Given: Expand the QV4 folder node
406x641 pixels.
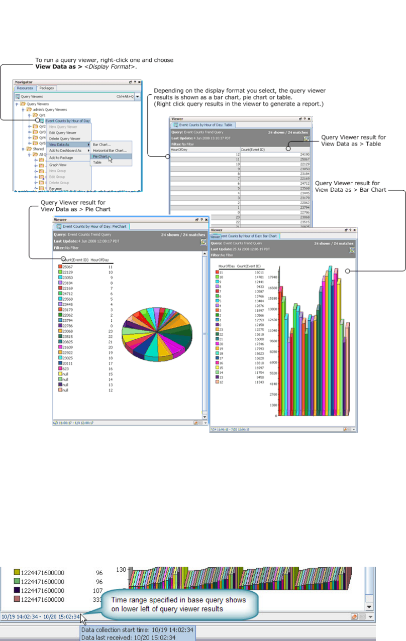Looking at the screenshot, I should point(30,138).
